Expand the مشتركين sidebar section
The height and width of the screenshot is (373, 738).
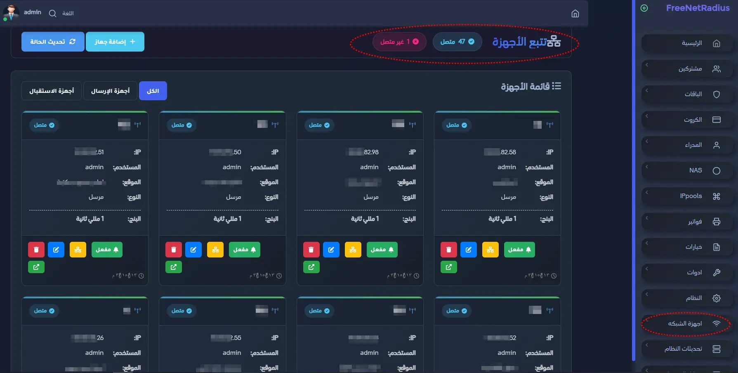pyautogui.click(x=687, y=68)
